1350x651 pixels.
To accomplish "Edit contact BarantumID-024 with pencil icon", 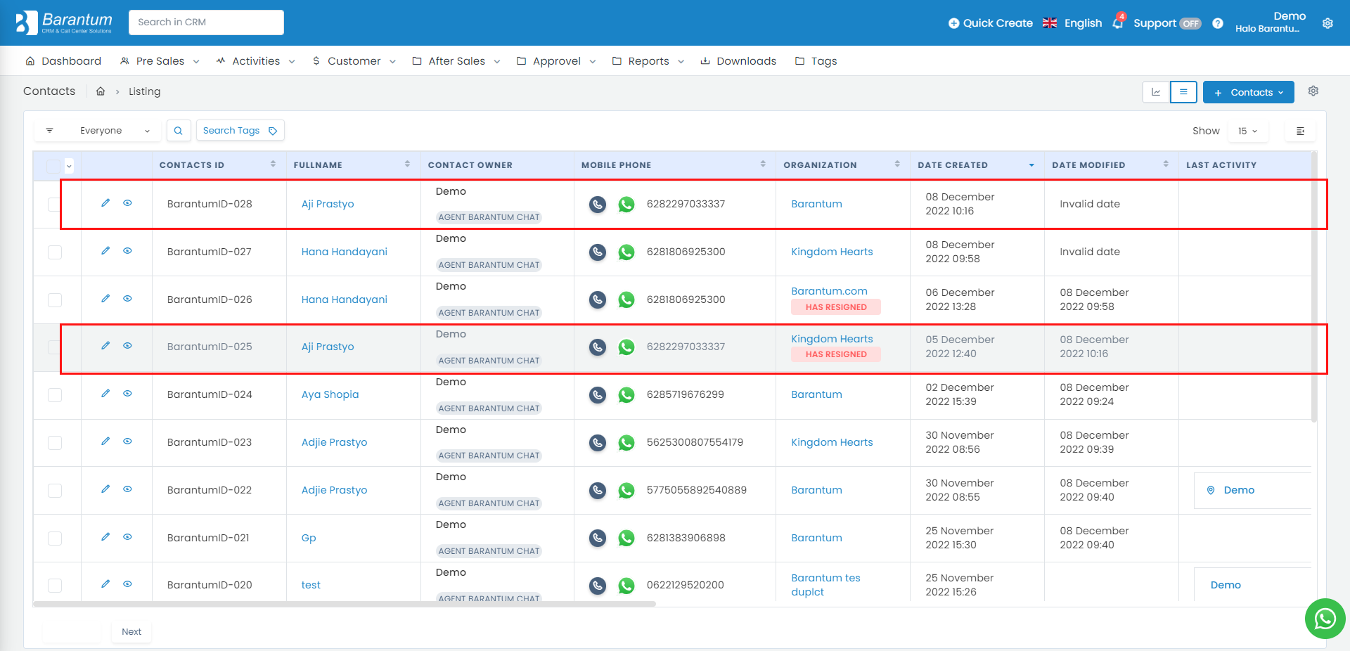I will [x=105, y=394].
